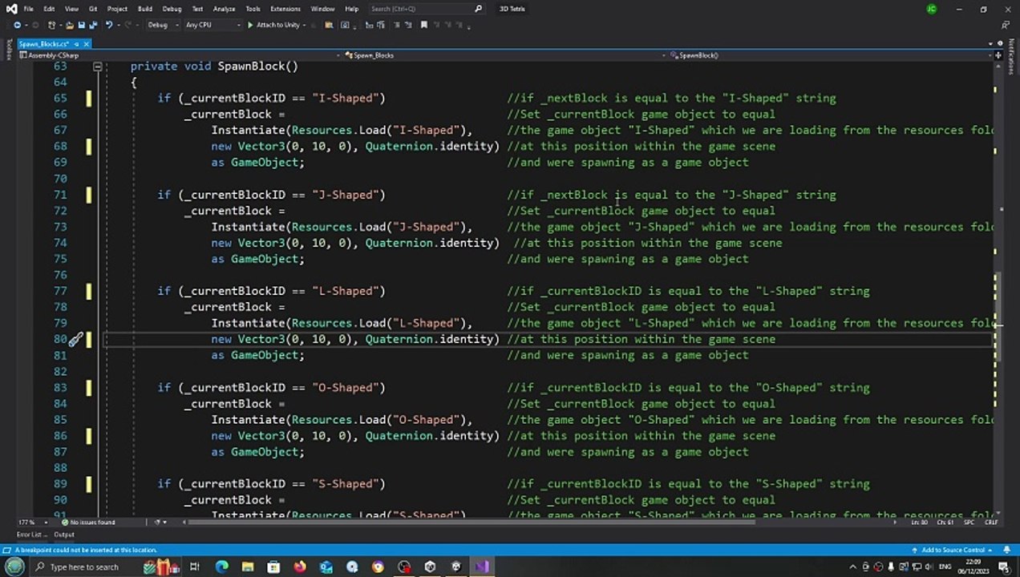This screenshot has height=577, width=1020.
Task: Click the screwdriver quick actions icon
Action: [75, 340]
